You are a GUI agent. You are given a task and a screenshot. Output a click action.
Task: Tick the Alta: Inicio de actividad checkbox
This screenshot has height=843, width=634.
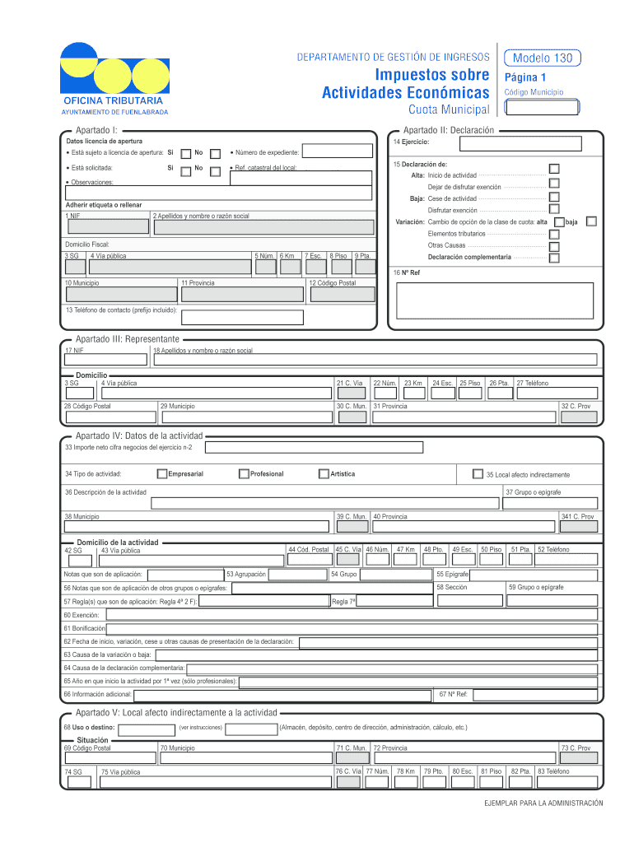tap(554, 169)
